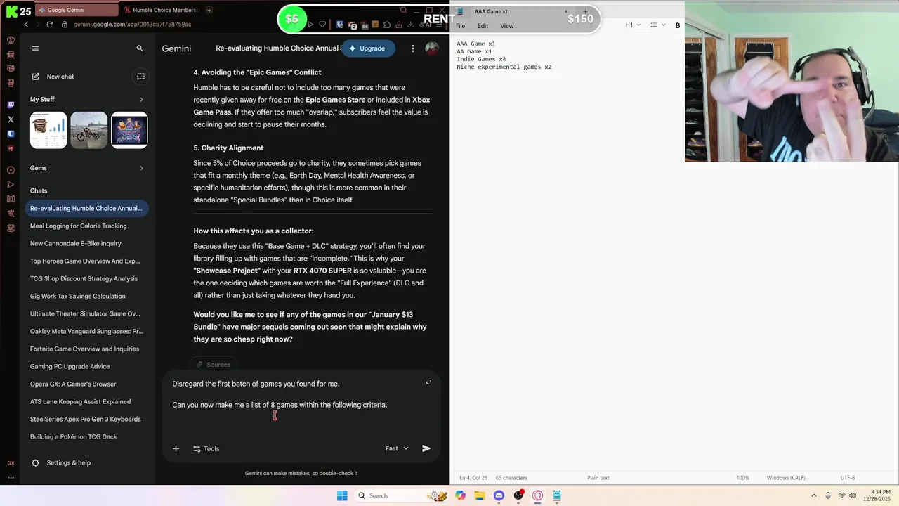Open the H1 heading dropdown in Notepad
Screen dimensions: 899x506
pyautogui.click(x=633, y=25)
